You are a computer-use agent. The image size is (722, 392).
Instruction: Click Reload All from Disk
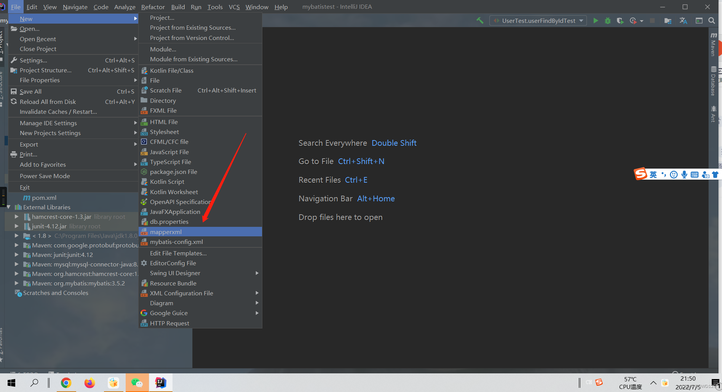73,102
